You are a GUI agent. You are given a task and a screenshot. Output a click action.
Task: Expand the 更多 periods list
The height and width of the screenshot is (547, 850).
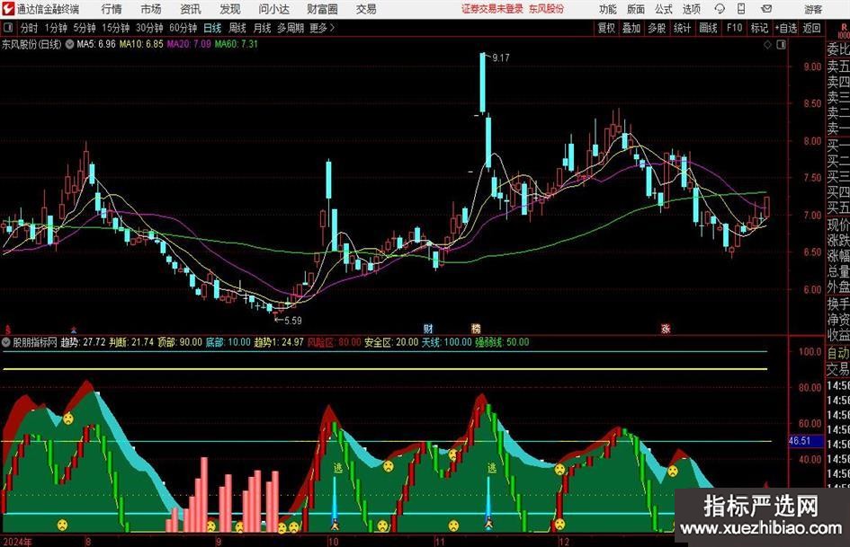coord(323,28)
